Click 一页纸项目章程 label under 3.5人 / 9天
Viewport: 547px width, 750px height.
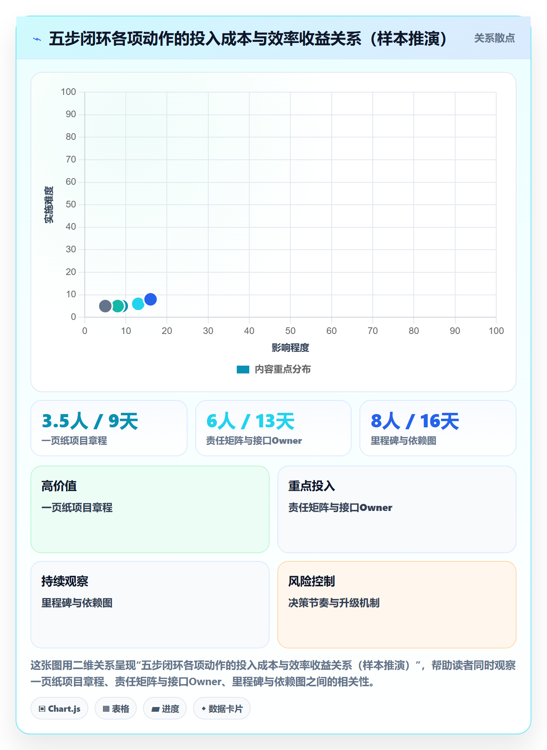(x=74, y=441)
